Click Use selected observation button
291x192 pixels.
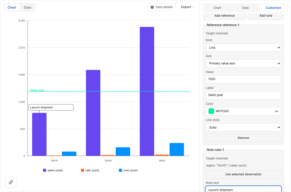pyautogui.click(x=243, y=174)
